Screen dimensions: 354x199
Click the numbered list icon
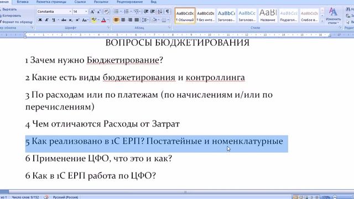point(126,12)
